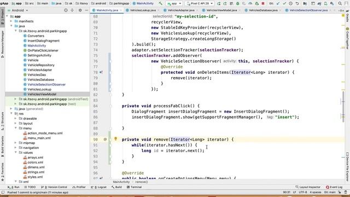Screen dimensions: 350x197
Task: Click the Git: main branch widget
Action: coord(330,192)
